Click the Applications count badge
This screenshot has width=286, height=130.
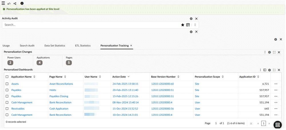(x=39, y=63)
